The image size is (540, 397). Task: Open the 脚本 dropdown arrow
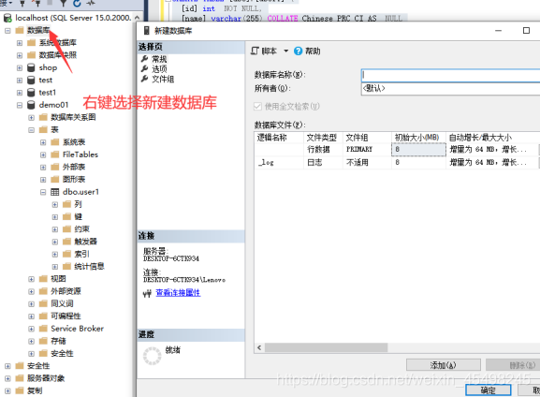285,51
